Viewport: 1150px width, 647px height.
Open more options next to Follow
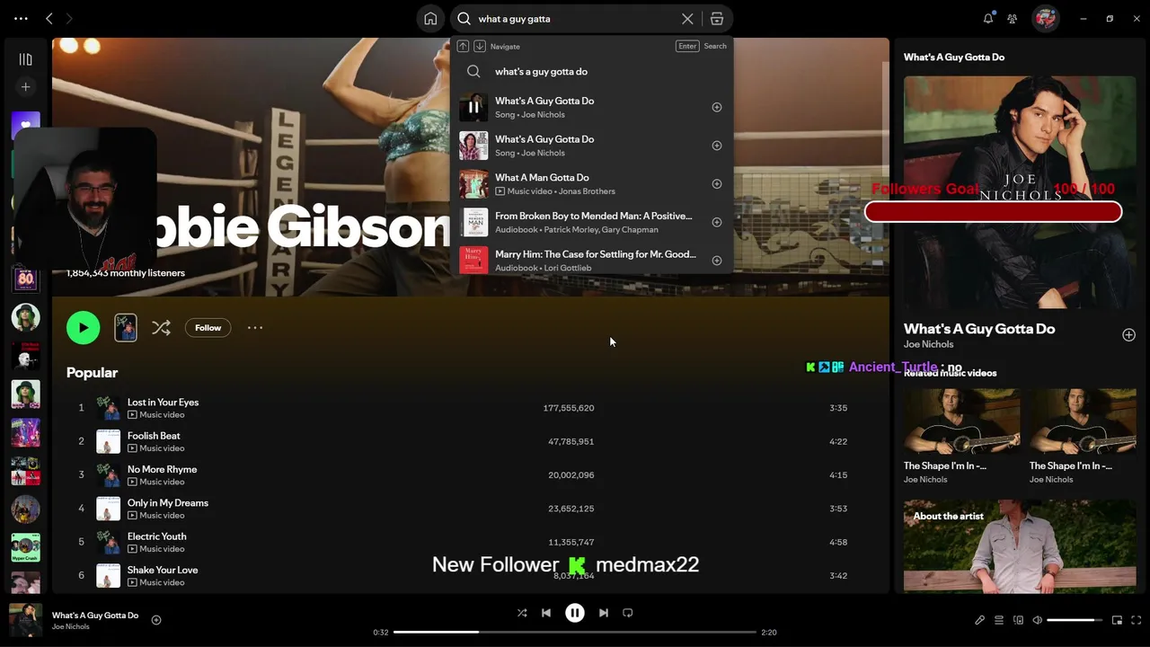255,328
